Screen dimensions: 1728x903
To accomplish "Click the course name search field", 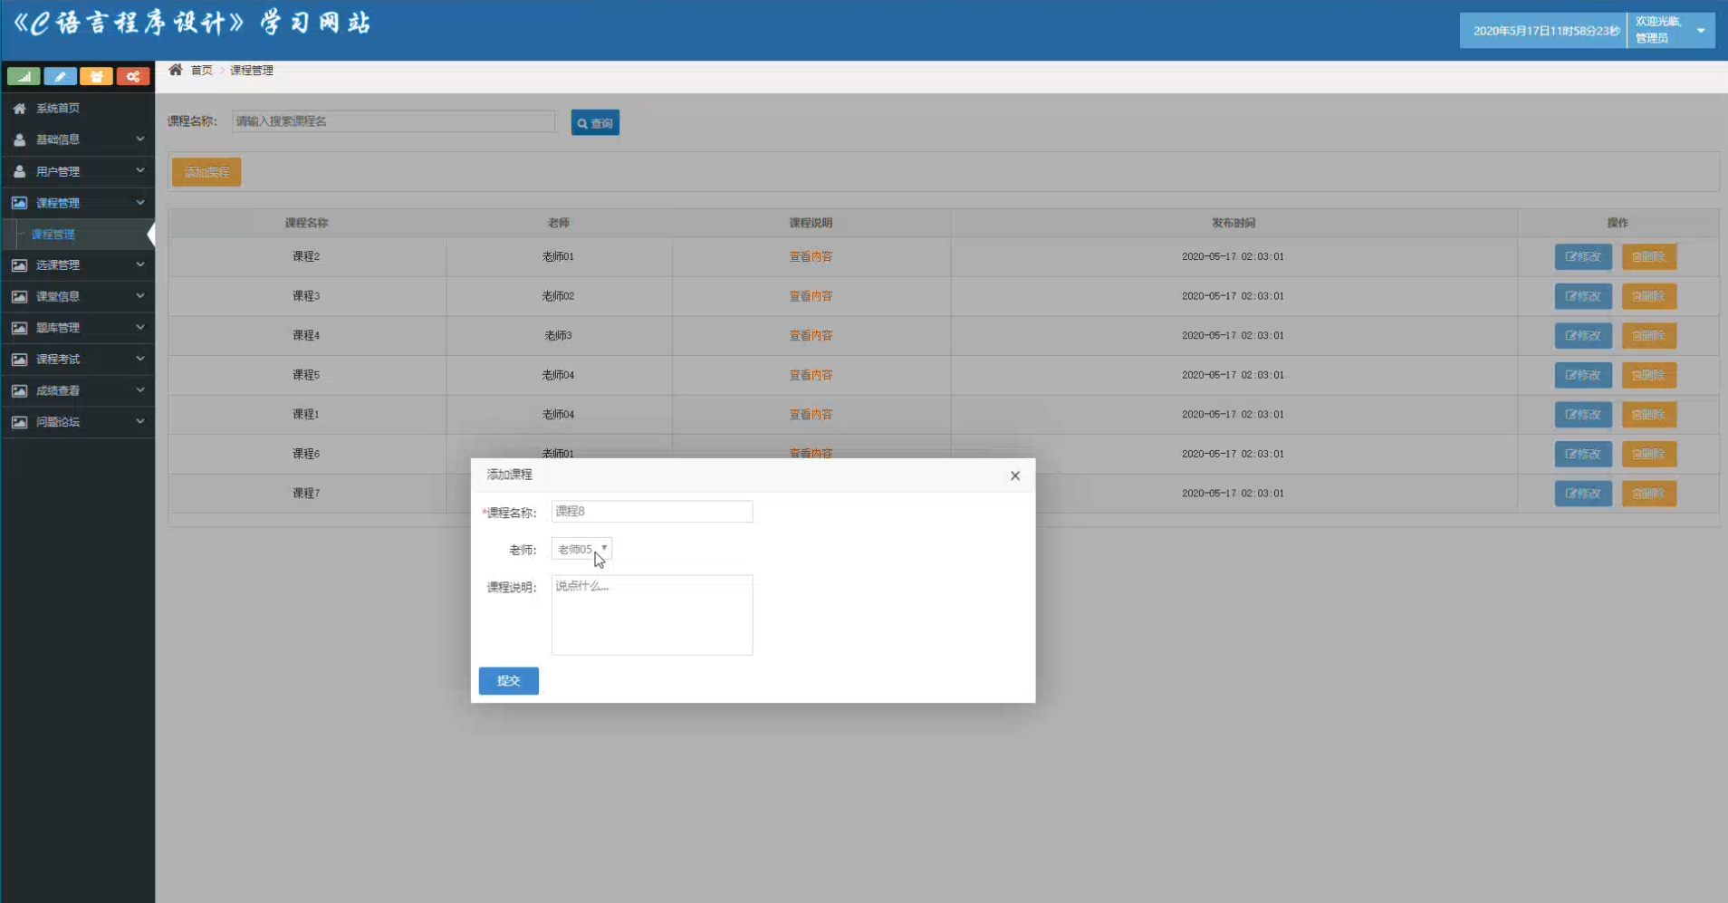I will 393,121.
